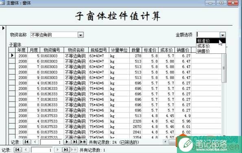Go to first record in main form navigator

coord(17,150)
